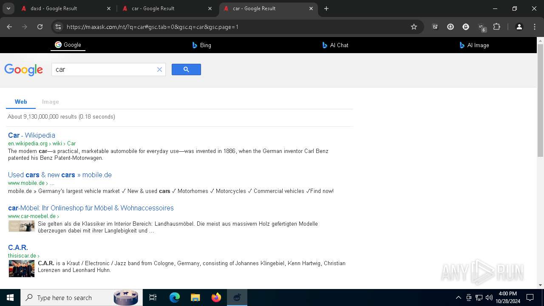
Task: Open the 'car-Möbel' Onlineshop result
Action: coord(91,208)
